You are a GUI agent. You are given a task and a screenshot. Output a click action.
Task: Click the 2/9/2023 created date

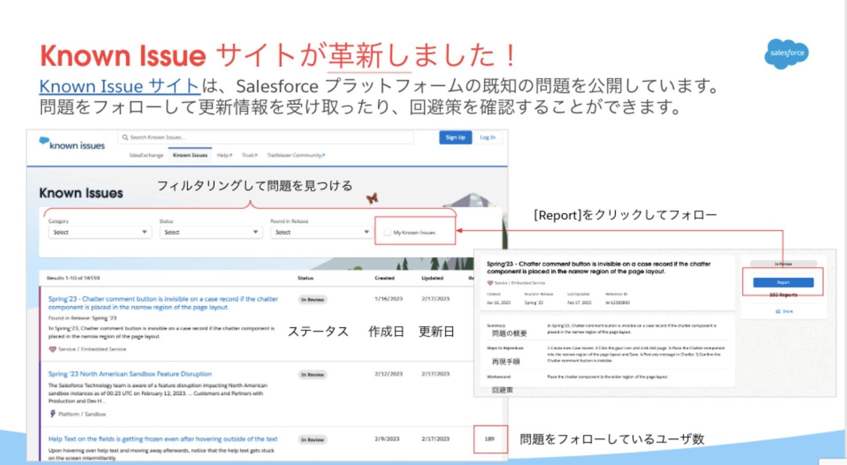(x=387, y=439)
